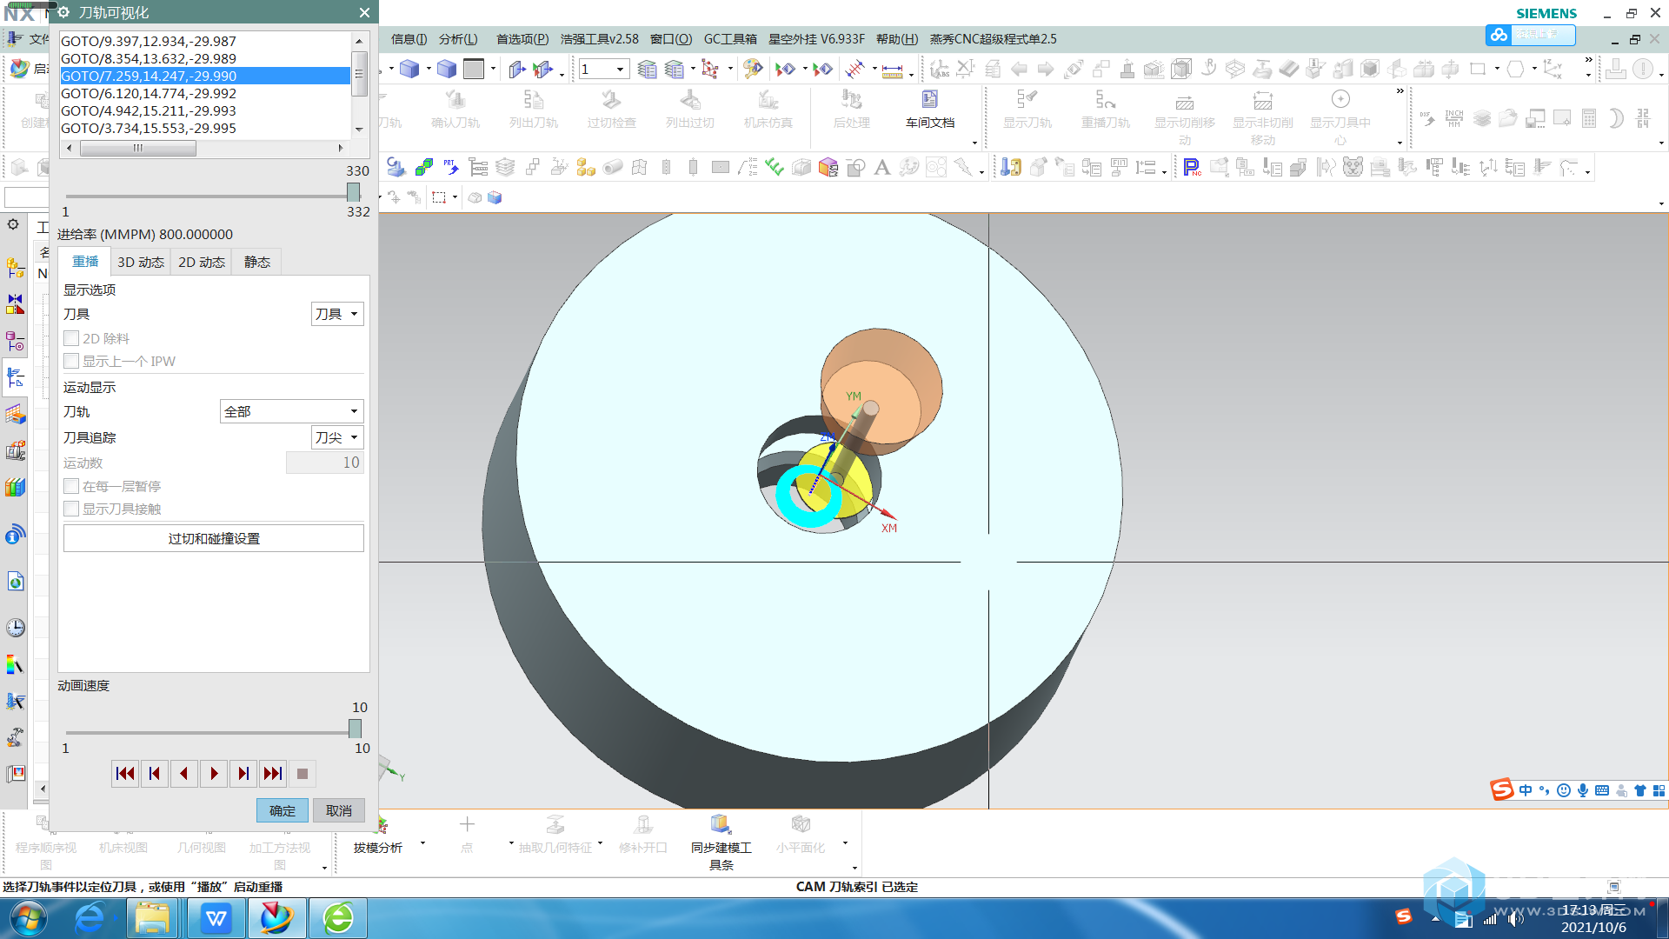Select GOTO/9.397,12.934,-29.987 line

(205, 41)
